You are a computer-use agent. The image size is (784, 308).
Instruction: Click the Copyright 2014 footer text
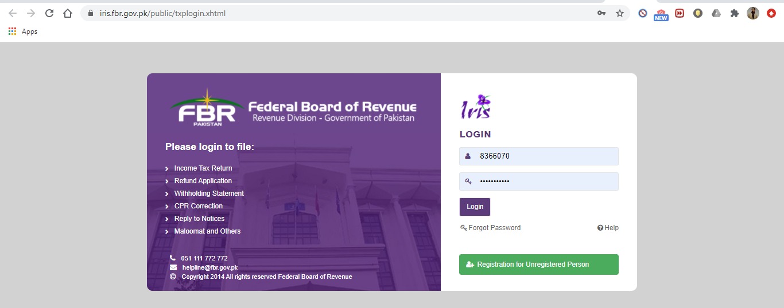267,277
